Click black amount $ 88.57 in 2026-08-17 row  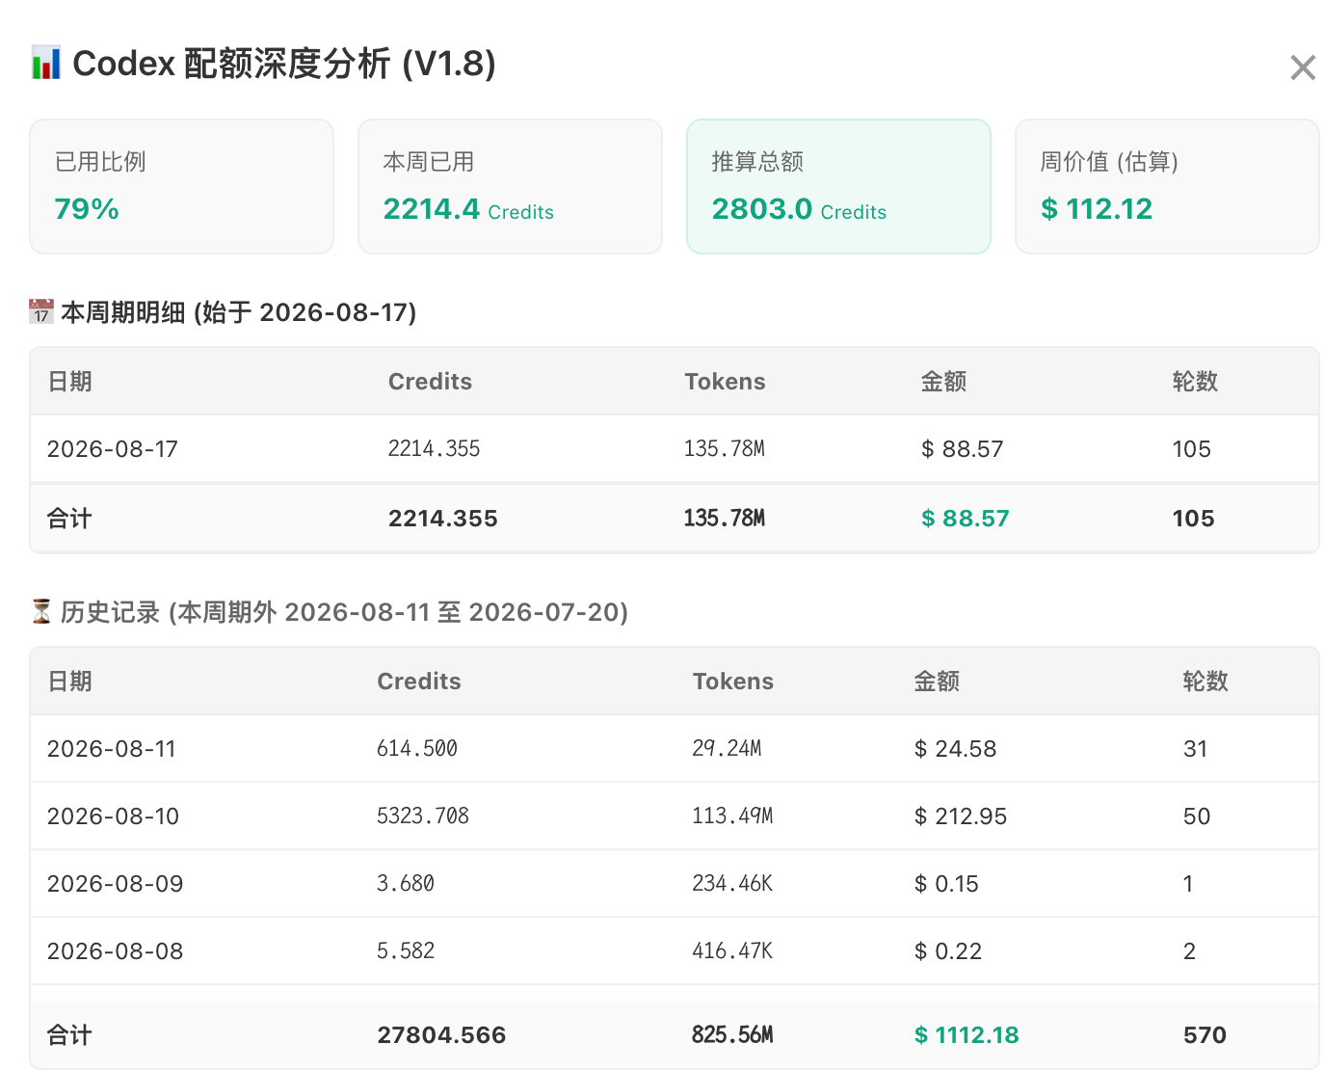(x=963, y=449)
